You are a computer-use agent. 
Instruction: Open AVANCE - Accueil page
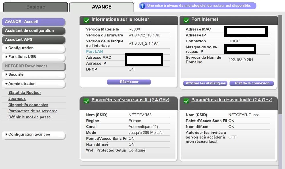tap(33, 22)
